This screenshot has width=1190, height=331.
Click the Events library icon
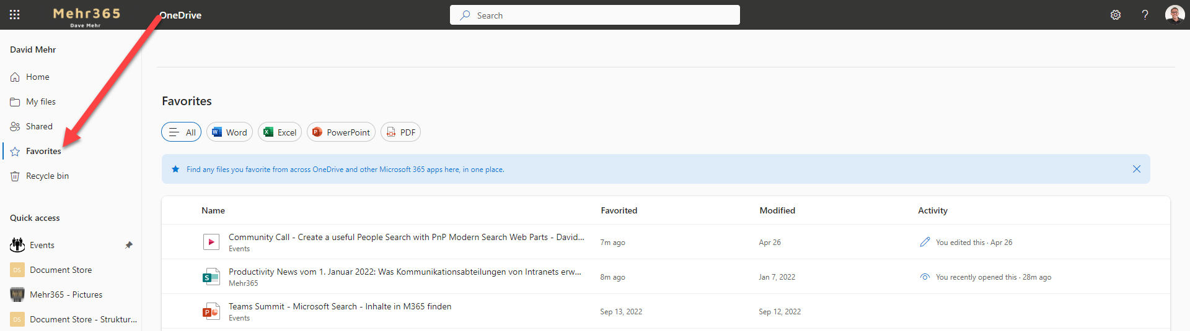coord(17,245)
